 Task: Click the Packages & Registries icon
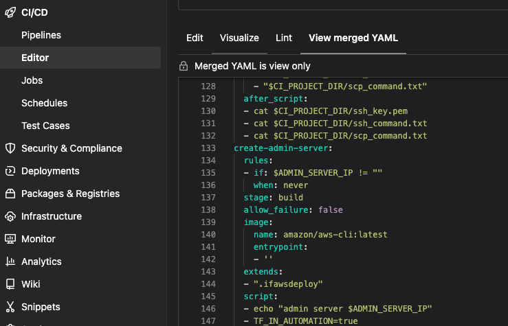pos(10,194)
